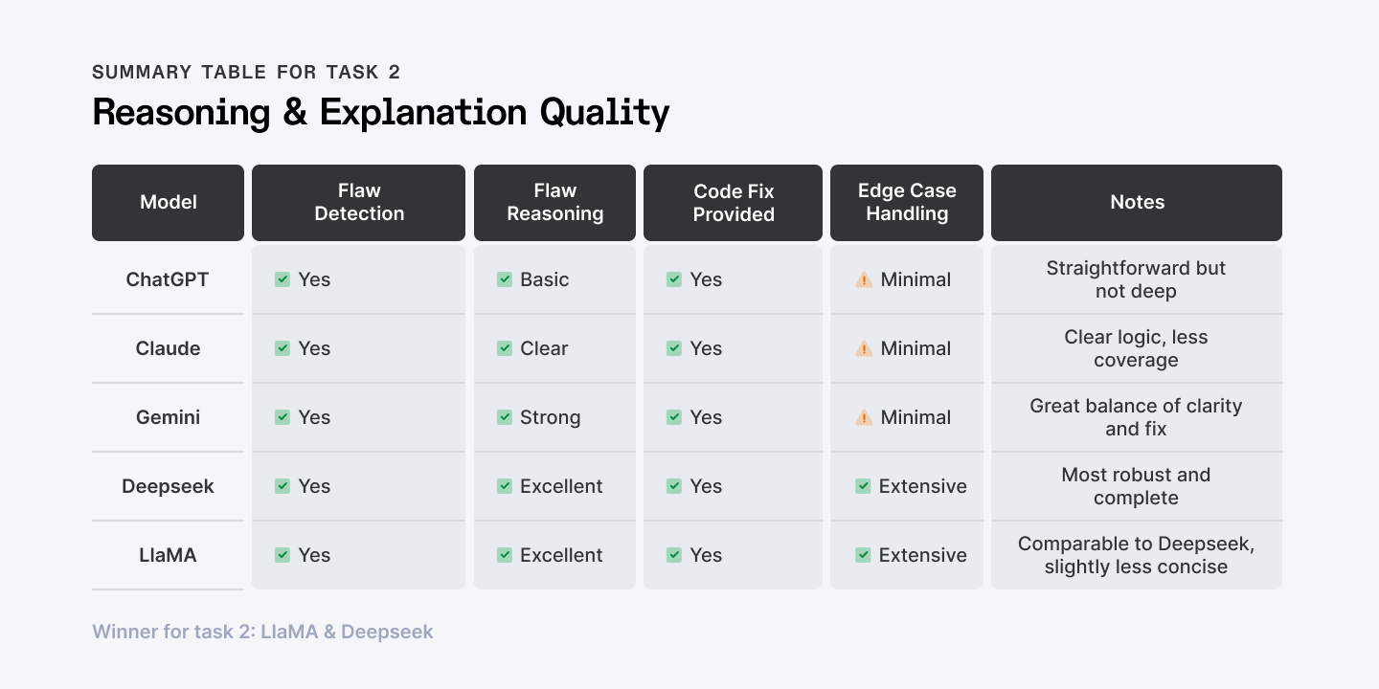
Task: Click the green check beside the Clear rating
Action: pos(505,348)
